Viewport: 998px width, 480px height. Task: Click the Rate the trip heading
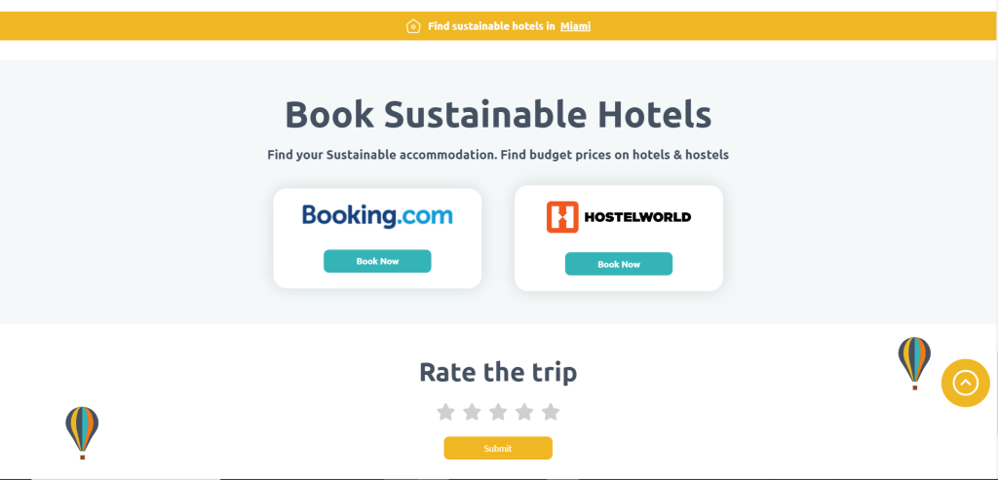point(498,372)
